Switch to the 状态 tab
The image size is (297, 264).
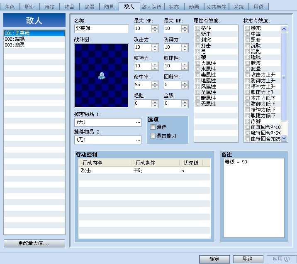[174, 7]
